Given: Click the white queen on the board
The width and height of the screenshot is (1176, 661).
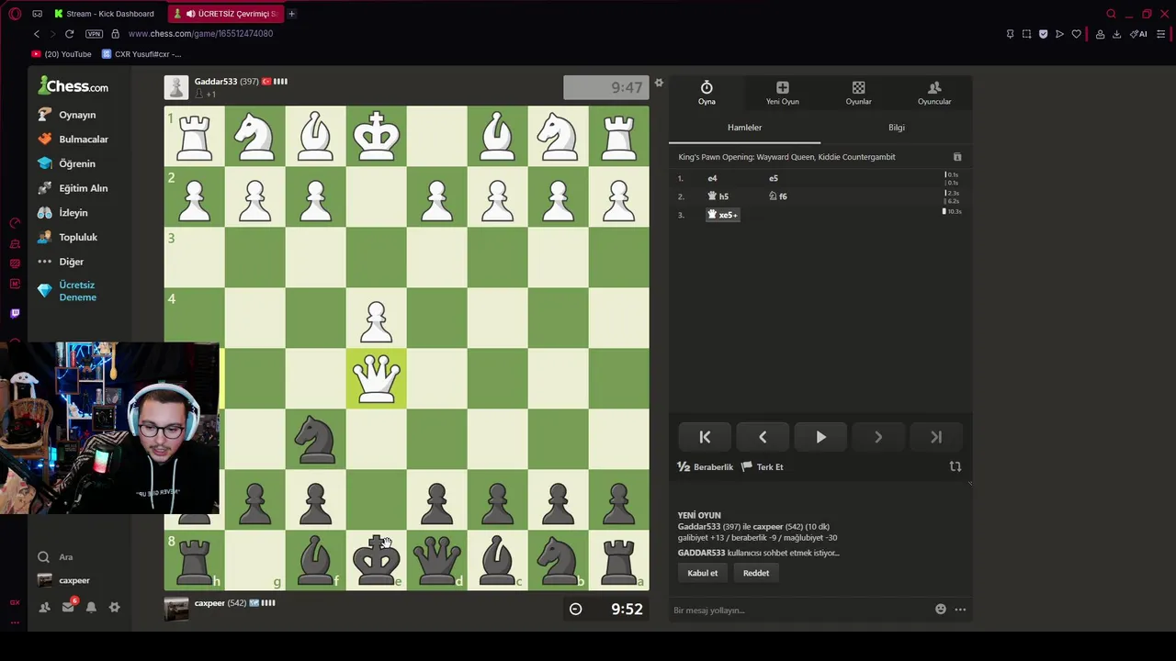Looking at the screenshot, I should 377,378.
